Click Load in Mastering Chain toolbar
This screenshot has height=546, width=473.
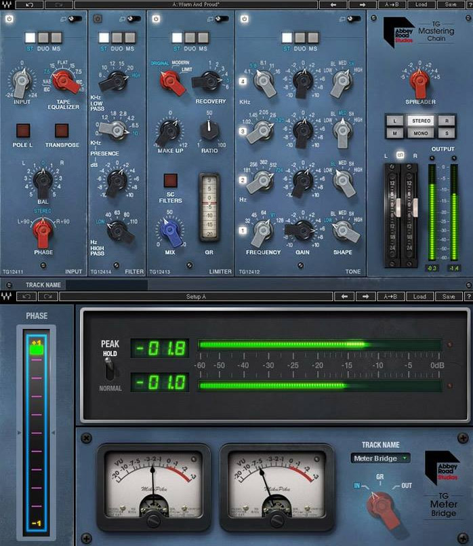[x=421, y=5]
